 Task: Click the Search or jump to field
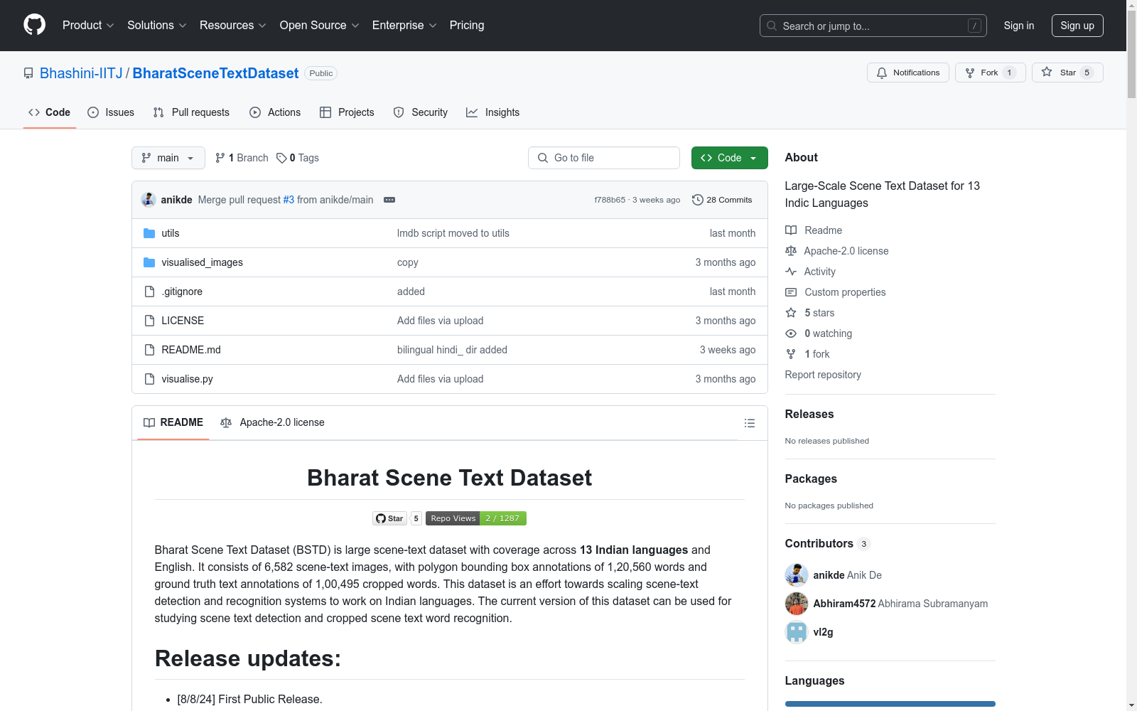tap(873, 26)
